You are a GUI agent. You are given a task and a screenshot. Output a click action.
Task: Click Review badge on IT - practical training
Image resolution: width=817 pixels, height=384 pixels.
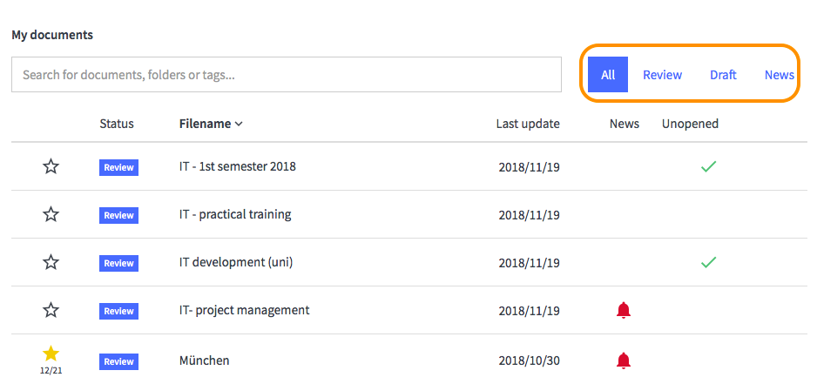118,215
